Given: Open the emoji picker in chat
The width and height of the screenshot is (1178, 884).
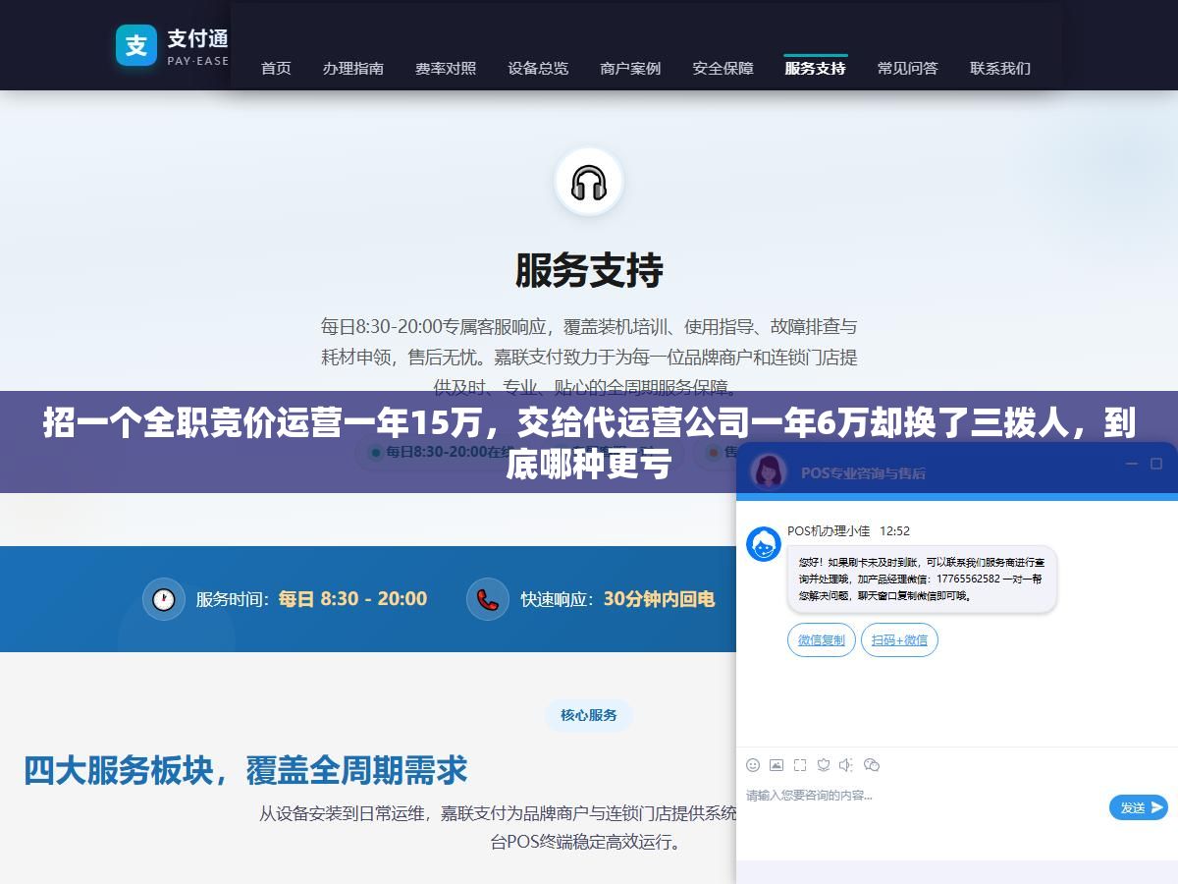Looking at the screenshot, I should pos(753,765).
